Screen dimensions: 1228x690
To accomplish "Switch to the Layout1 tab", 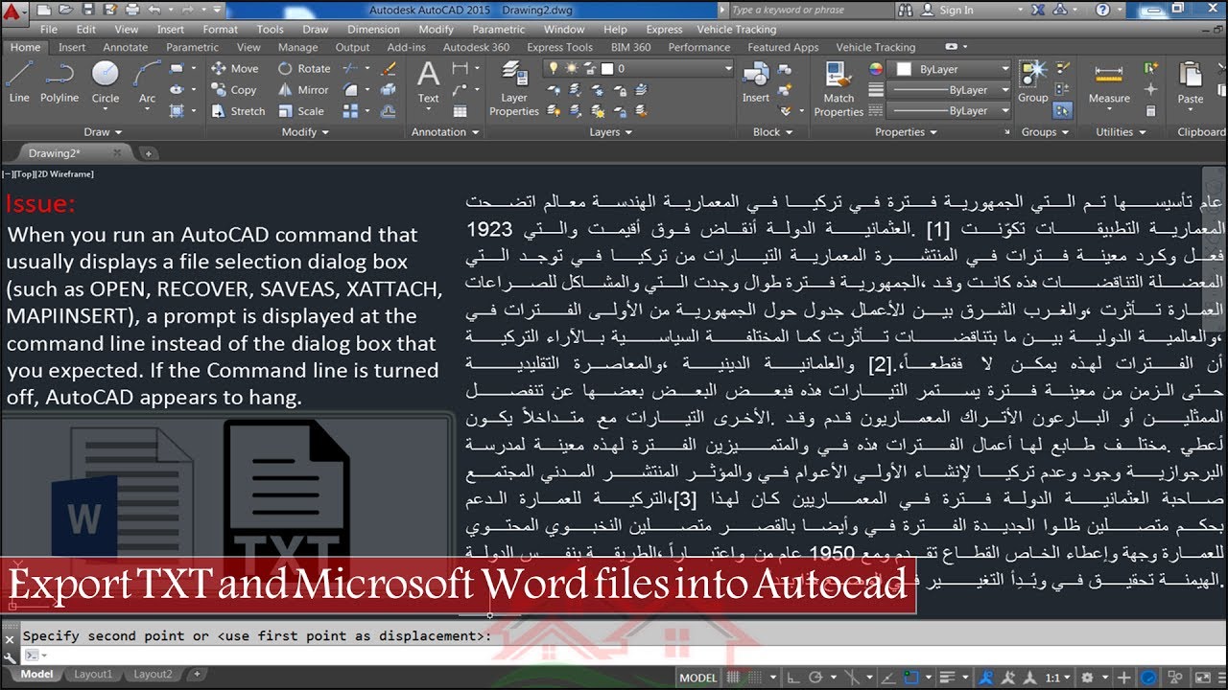I will click(93, 675).
